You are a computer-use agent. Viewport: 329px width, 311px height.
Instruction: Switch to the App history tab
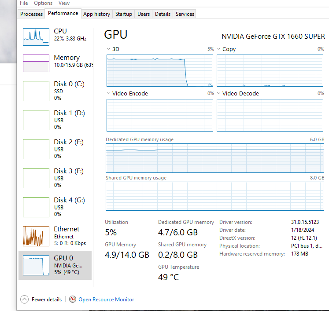point(97,14)
